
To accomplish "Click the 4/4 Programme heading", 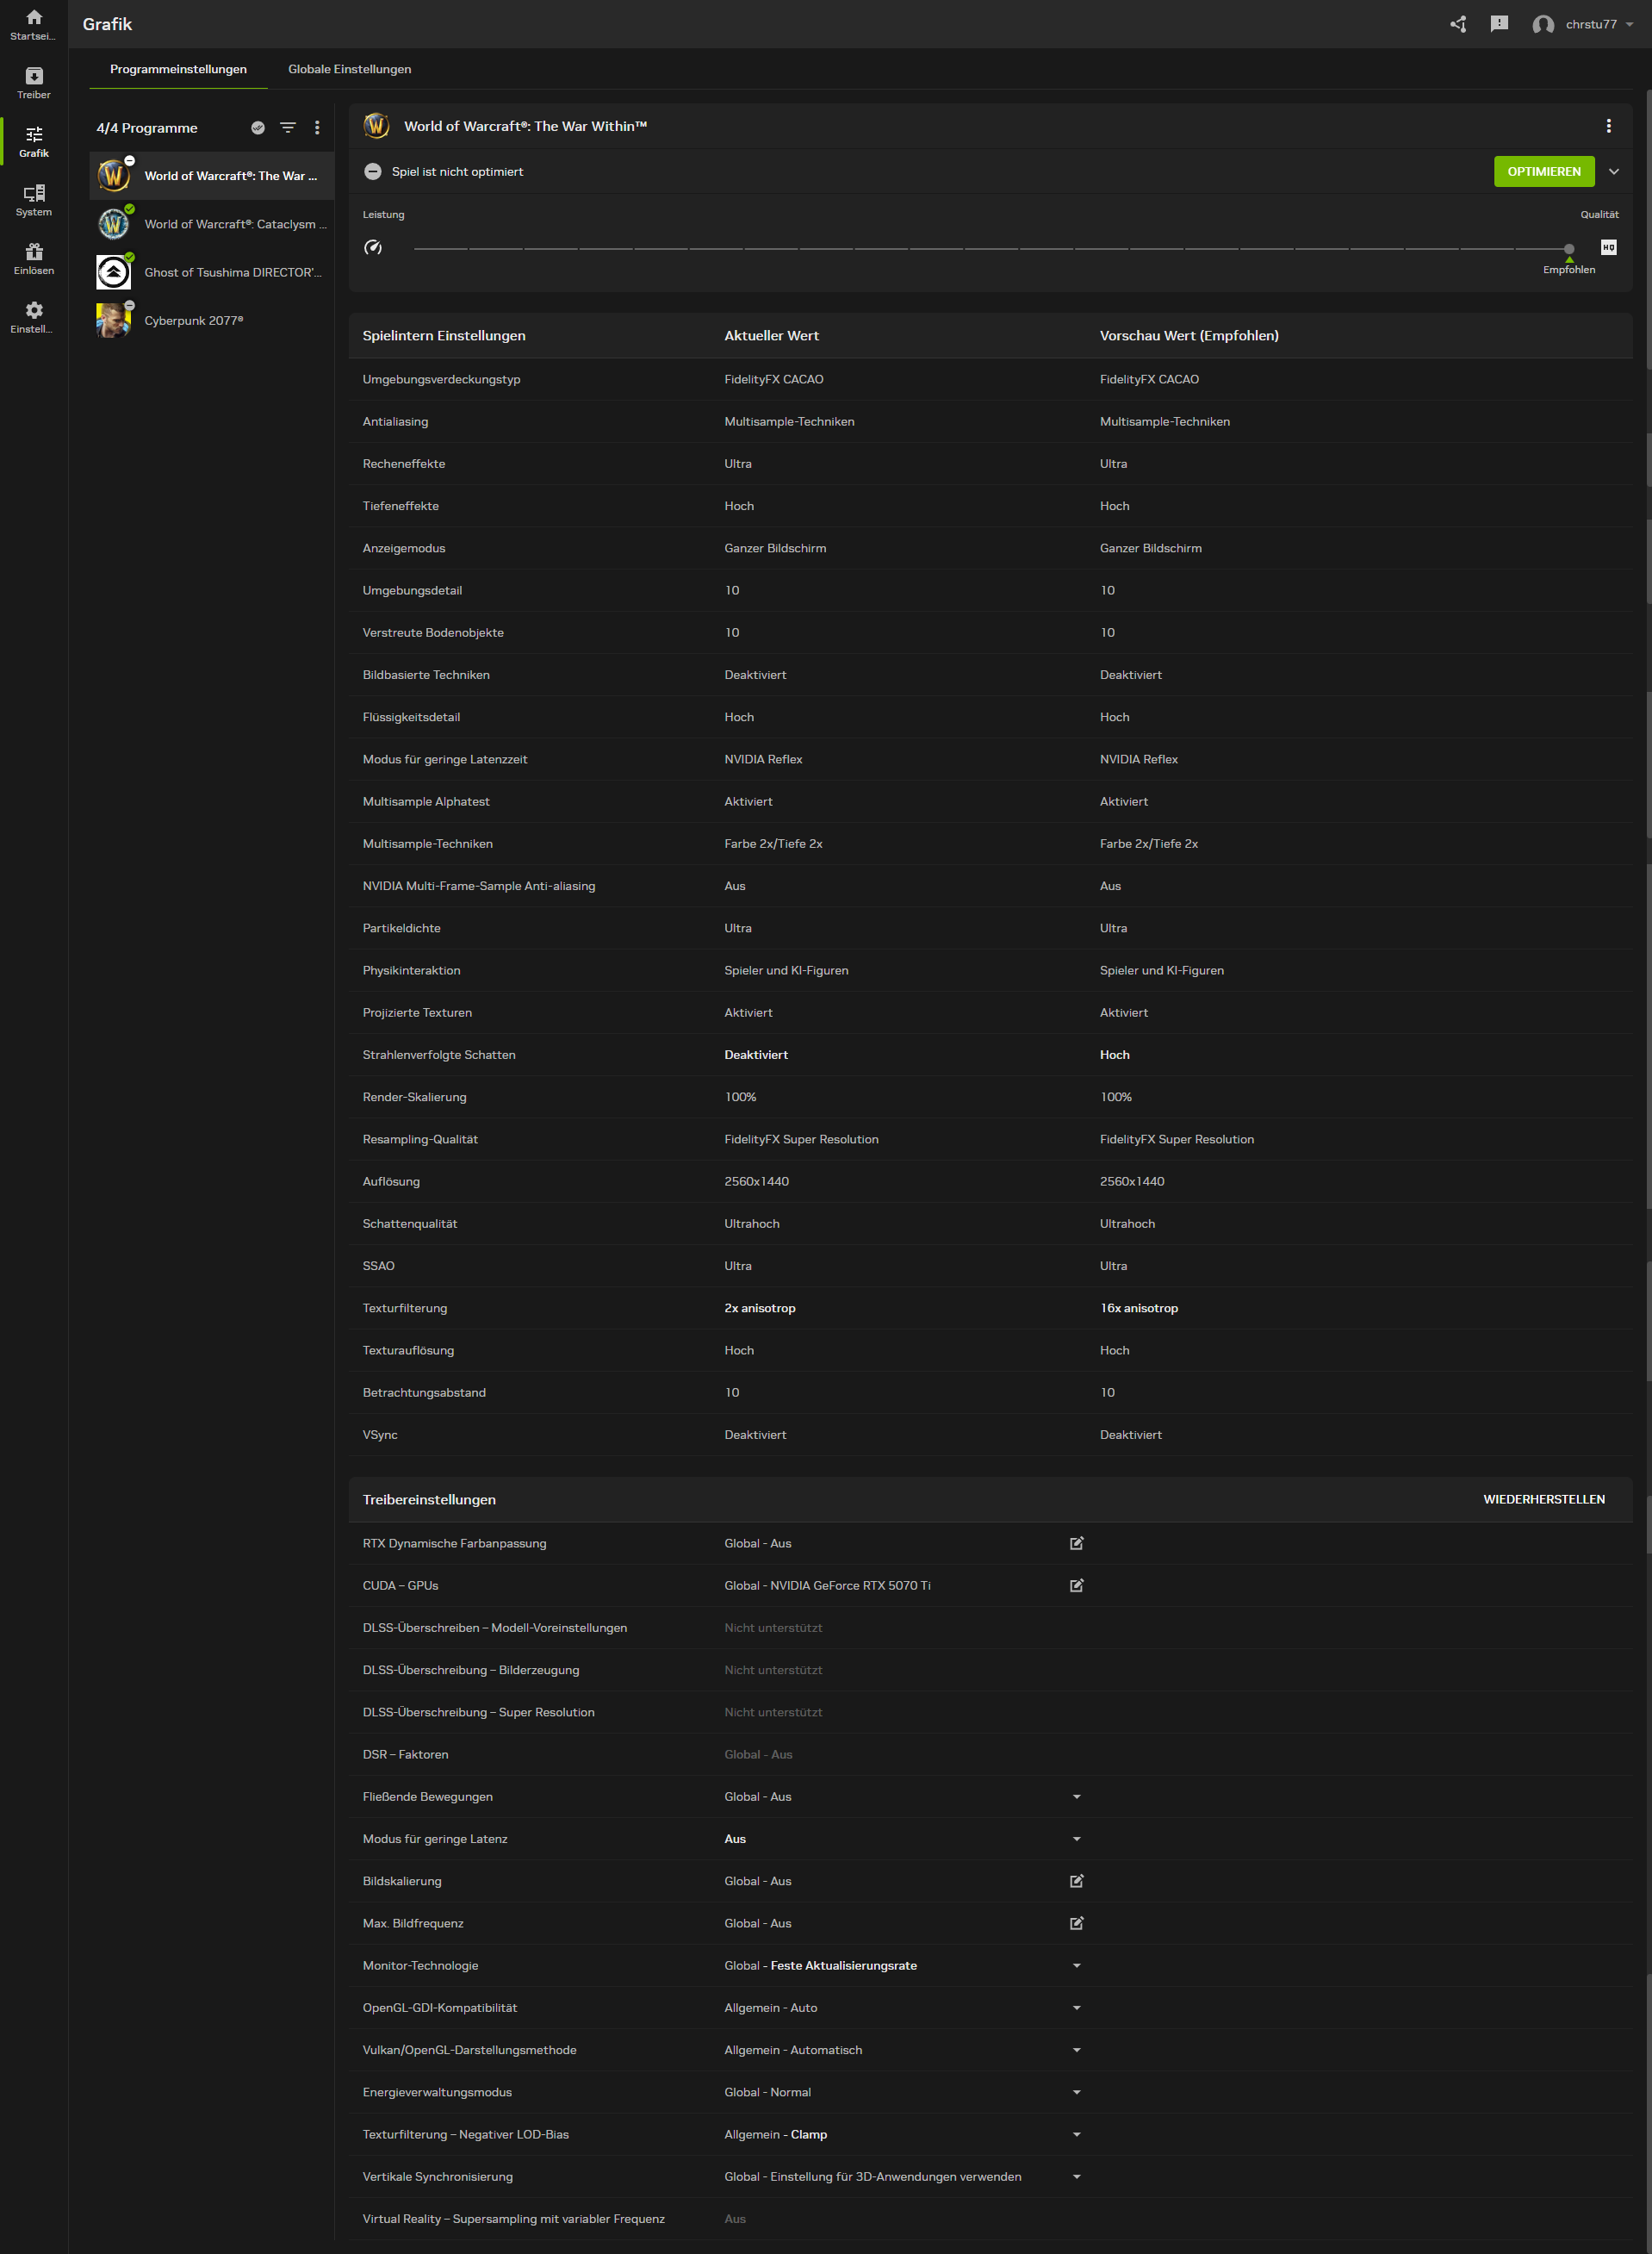I will point(147,128).
